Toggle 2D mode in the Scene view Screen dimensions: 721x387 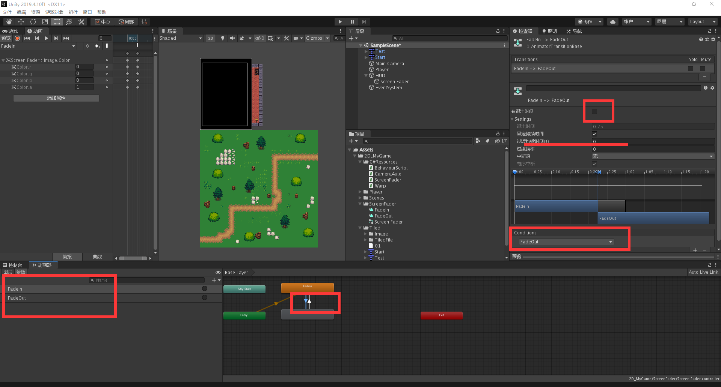coord(211,38)
